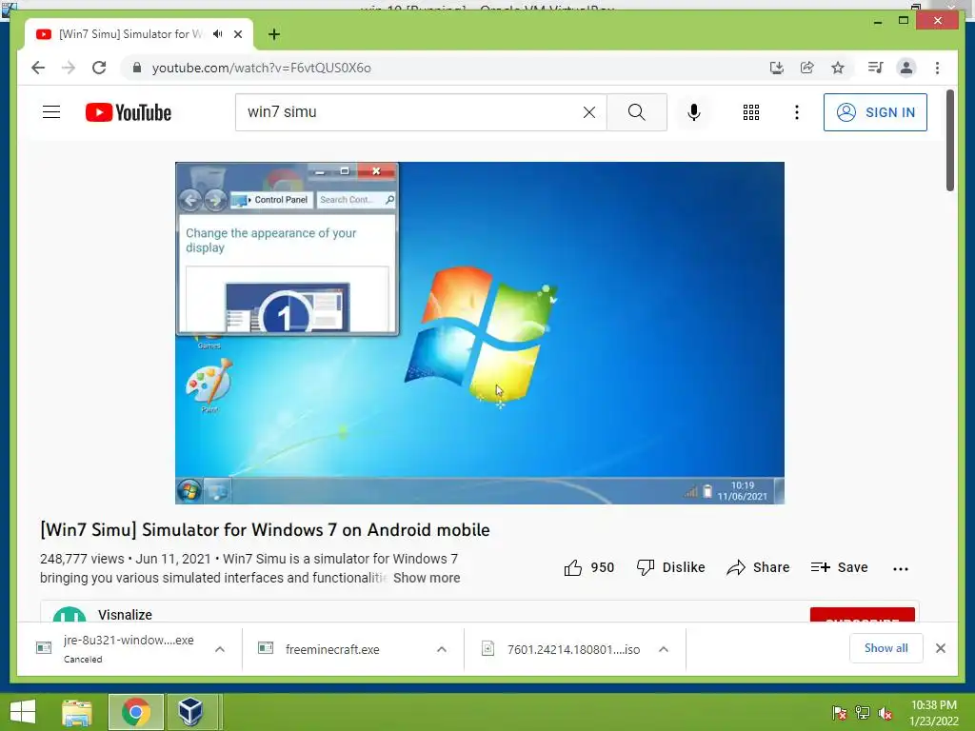975x731 pixels.
Task: Open File Explorer from taskbar
Action: coord(77,712)
